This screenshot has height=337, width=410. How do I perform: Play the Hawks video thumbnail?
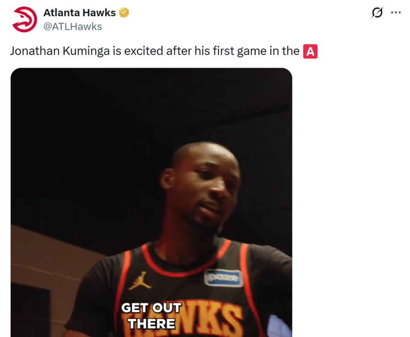point(151,203)
